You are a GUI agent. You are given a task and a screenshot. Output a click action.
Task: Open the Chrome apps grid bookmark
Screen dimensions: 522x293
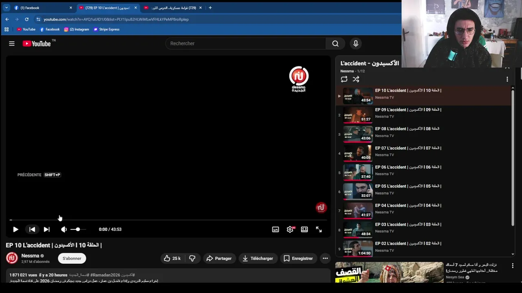[x=7, y=29]
